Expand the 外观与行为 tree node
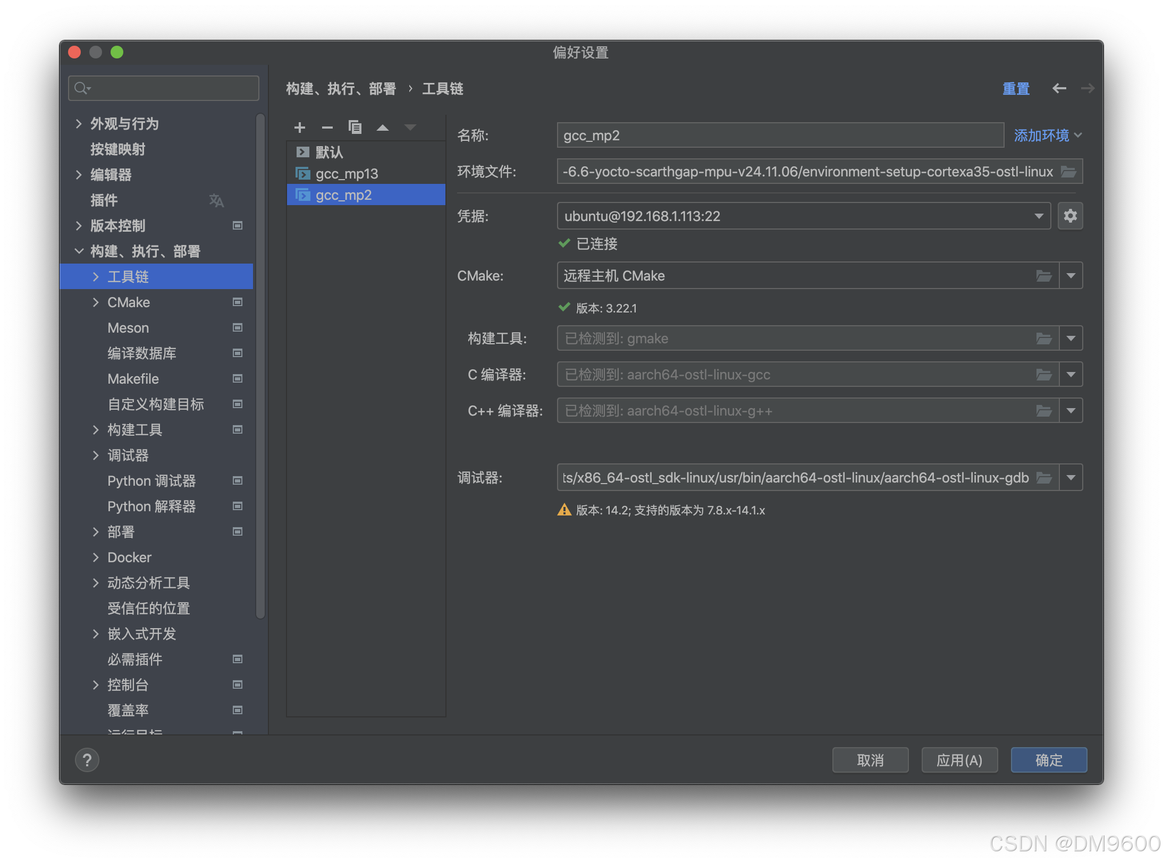The width and height of the screenshot is (1163, 863). [79, 124]
